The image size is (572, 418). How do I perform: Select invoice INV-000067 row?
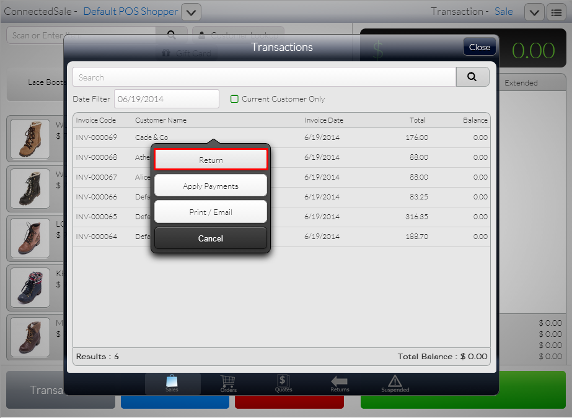tap(281, 177)
